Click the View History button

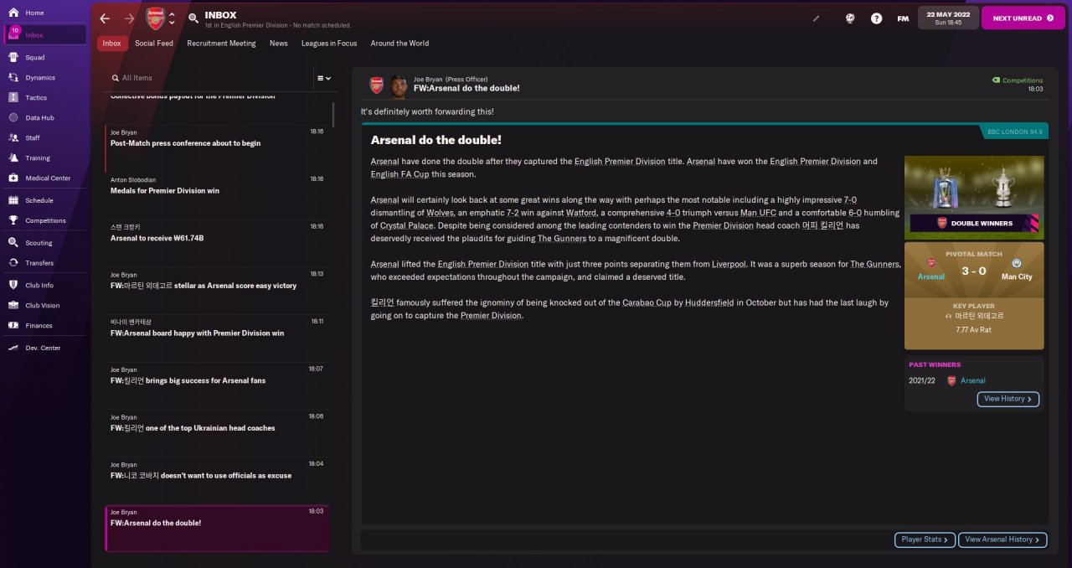tap(1008, 399)
